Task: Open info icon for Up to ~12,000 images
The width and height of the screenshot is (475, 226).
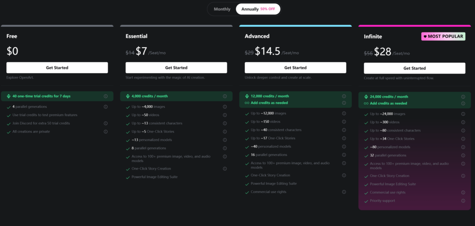Action: click(344, 113)
